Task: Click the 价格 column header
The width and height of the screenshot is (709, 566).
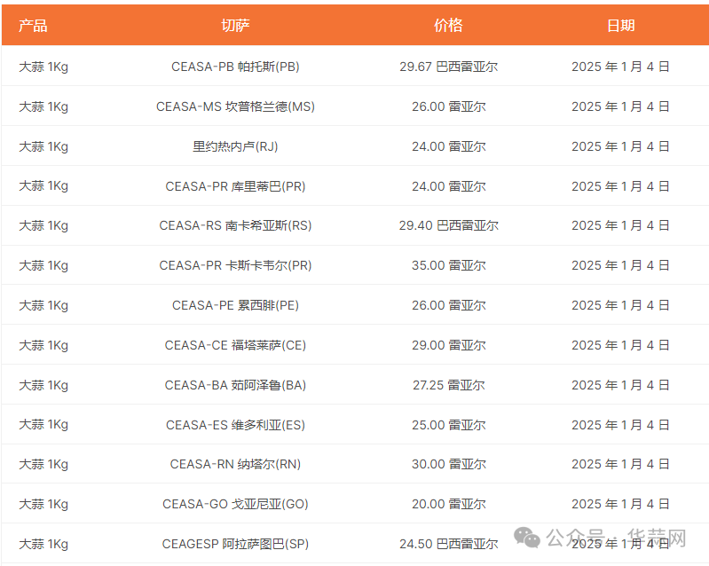Action: tap(448, 26)
